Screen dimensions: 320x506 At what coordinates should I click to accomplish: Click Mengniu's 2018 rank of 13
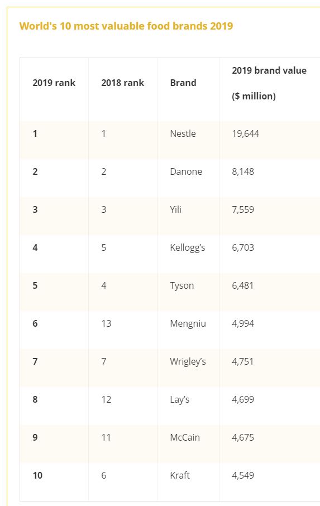click(106, 323)
